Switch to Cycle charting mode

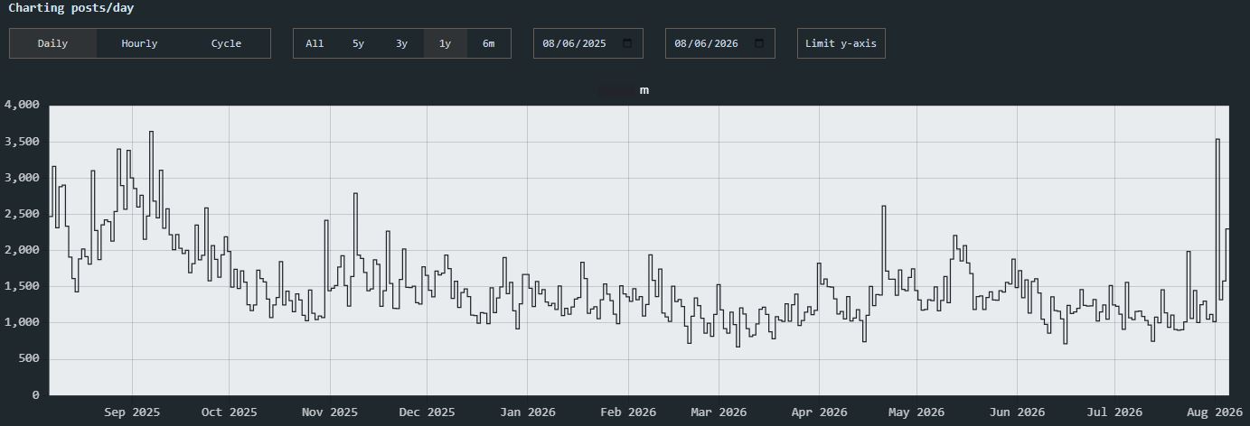click(226, 43)
